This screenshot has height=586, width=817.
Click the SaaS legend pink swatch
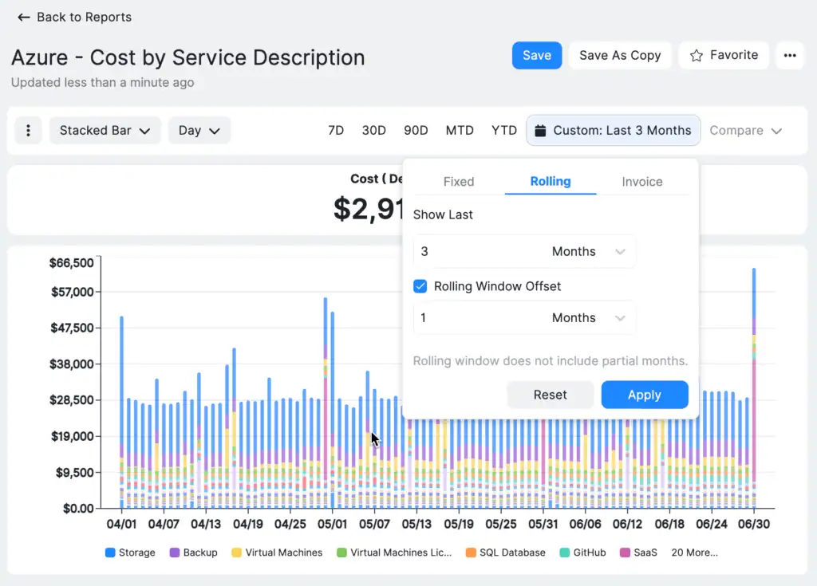(625, 553)
